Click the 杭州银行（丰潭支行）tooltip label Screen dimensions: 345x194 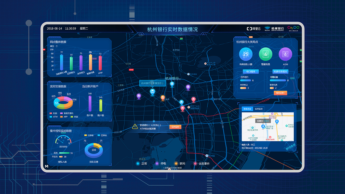[153, 83]
